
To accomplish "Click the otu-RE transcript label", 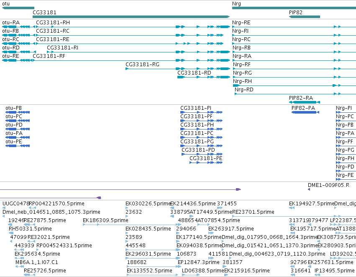I will pos(10,56).
